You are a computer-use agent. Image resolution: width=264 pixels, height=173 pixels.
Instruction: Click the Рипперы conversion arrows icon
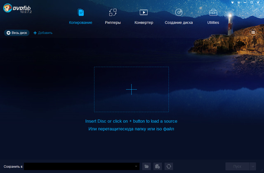(x=113, y=12)
